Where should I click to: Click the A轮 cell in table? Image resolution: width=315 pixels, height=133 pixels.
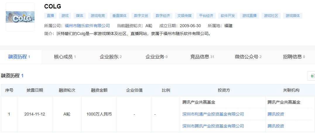67,114
